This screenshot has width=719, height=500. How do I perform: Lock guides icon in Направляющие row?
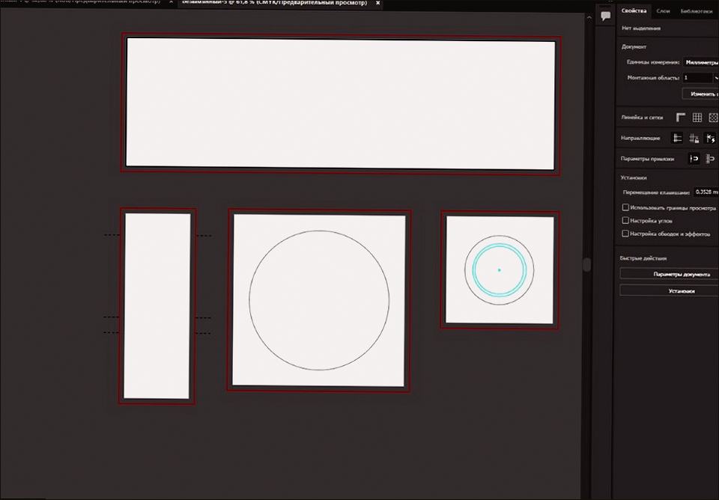(x=694, y=138)
